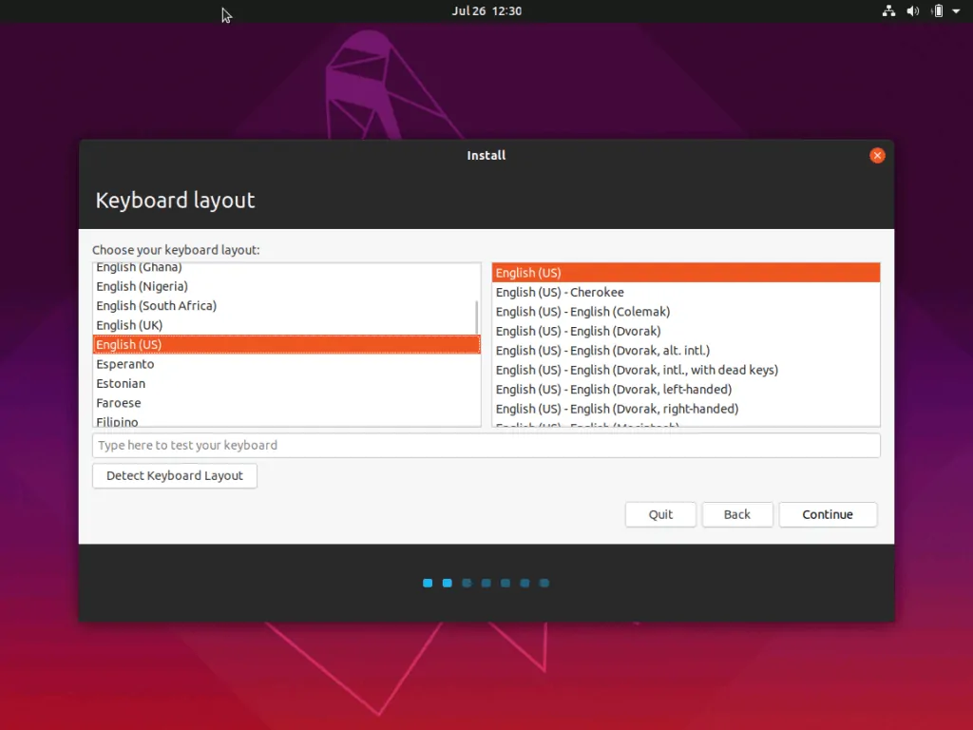The width and height of the screenshot is (973, 730).
Task: Go Back to the previous install step
Action: click(x=736, y=514)
